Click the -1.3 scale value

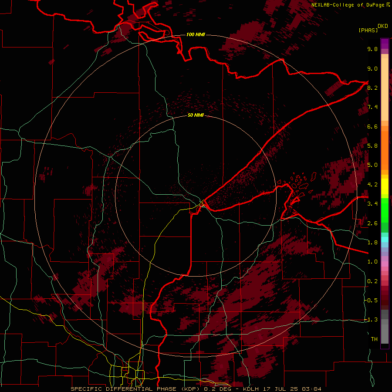(371, 320)
